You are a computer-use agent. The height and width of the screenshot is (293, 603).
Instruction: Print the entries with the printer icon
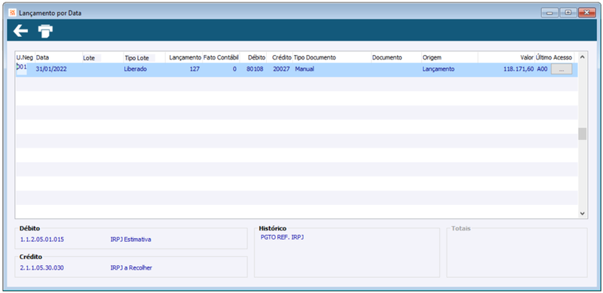[x=45, y=32]
